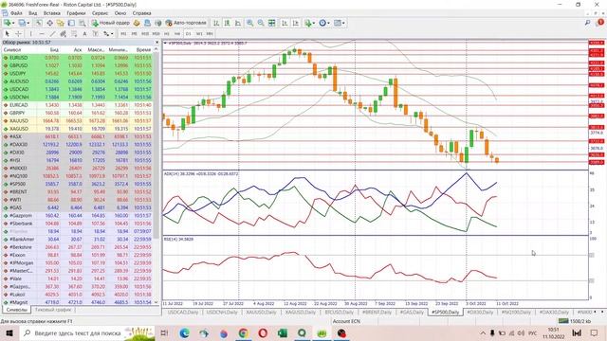Switch chart to bar chart type
Image resolution: width=607 pixels, height=341 pixels.
click(x=216, y=23)
